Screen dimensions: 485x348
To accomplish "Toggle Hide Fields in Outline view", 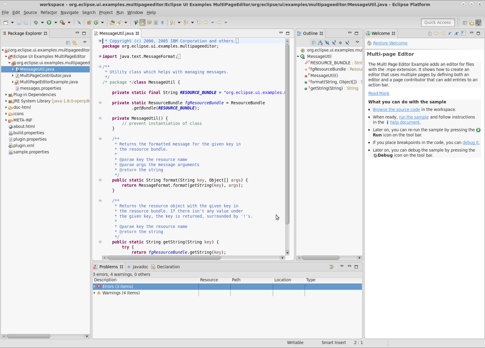I will (x=327, y=43).
